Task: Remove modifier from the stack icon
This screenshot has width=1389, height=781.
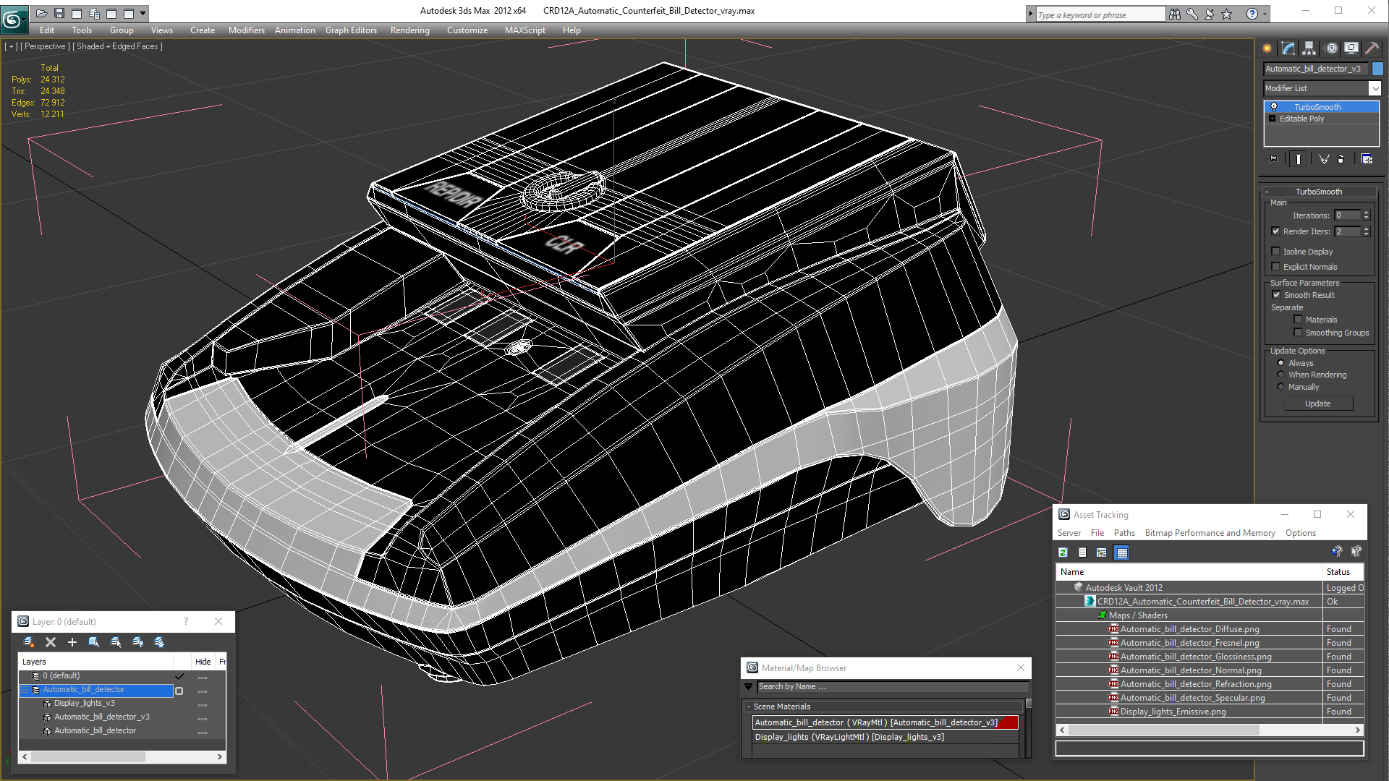Action: point(1341,159)
